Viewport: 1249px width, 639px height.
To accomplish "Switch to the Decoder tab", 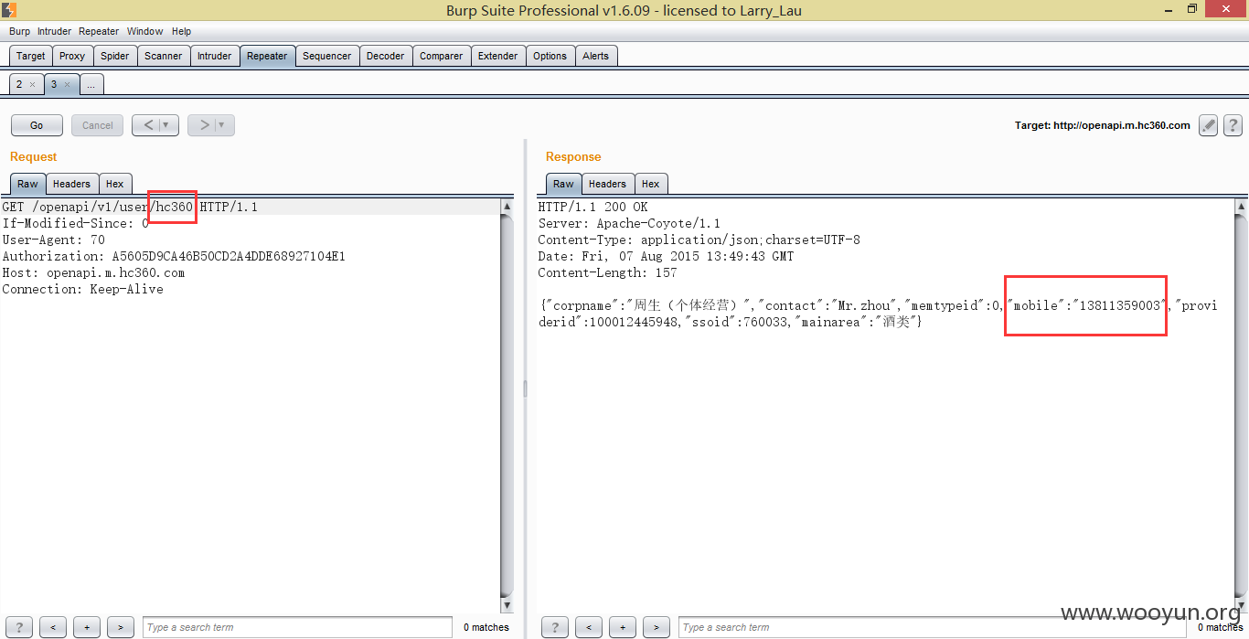I will tap(385, 56).
